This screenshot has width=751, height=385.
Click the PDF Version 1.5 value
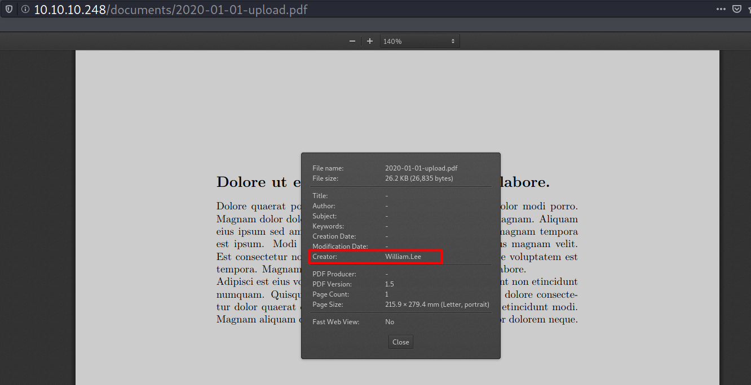tap(389, 284)
